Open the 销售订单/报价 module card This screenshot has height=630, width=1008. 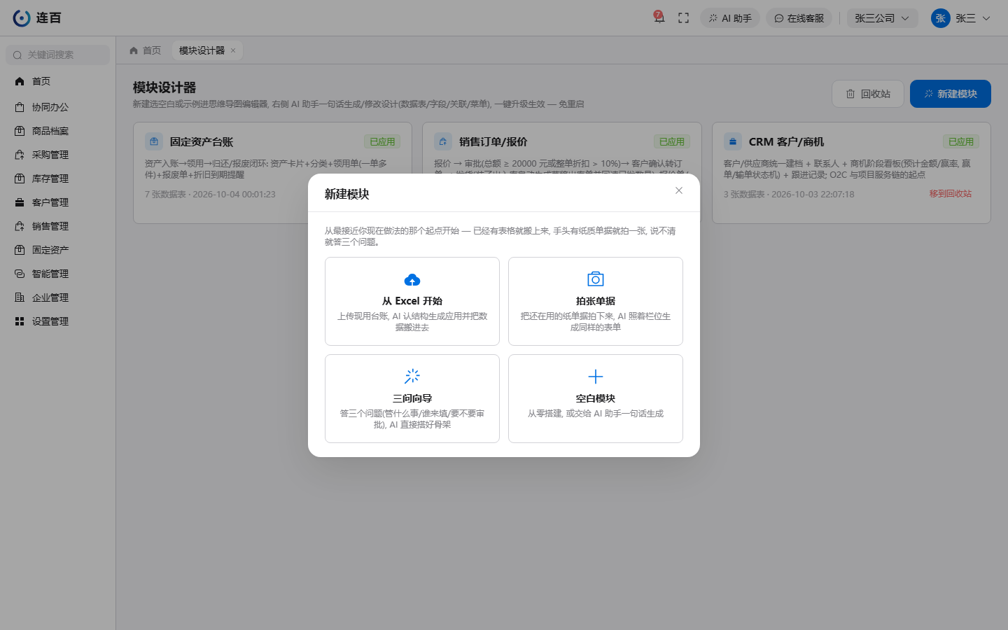pyautogui.click(x=562, y=148)
